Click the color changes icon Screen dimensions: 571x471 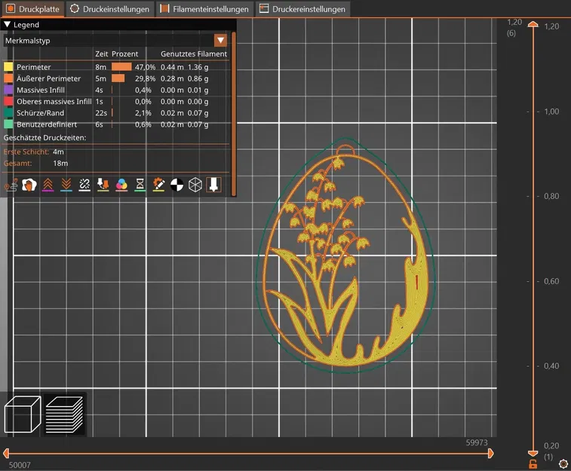click(x=121, y=185)
